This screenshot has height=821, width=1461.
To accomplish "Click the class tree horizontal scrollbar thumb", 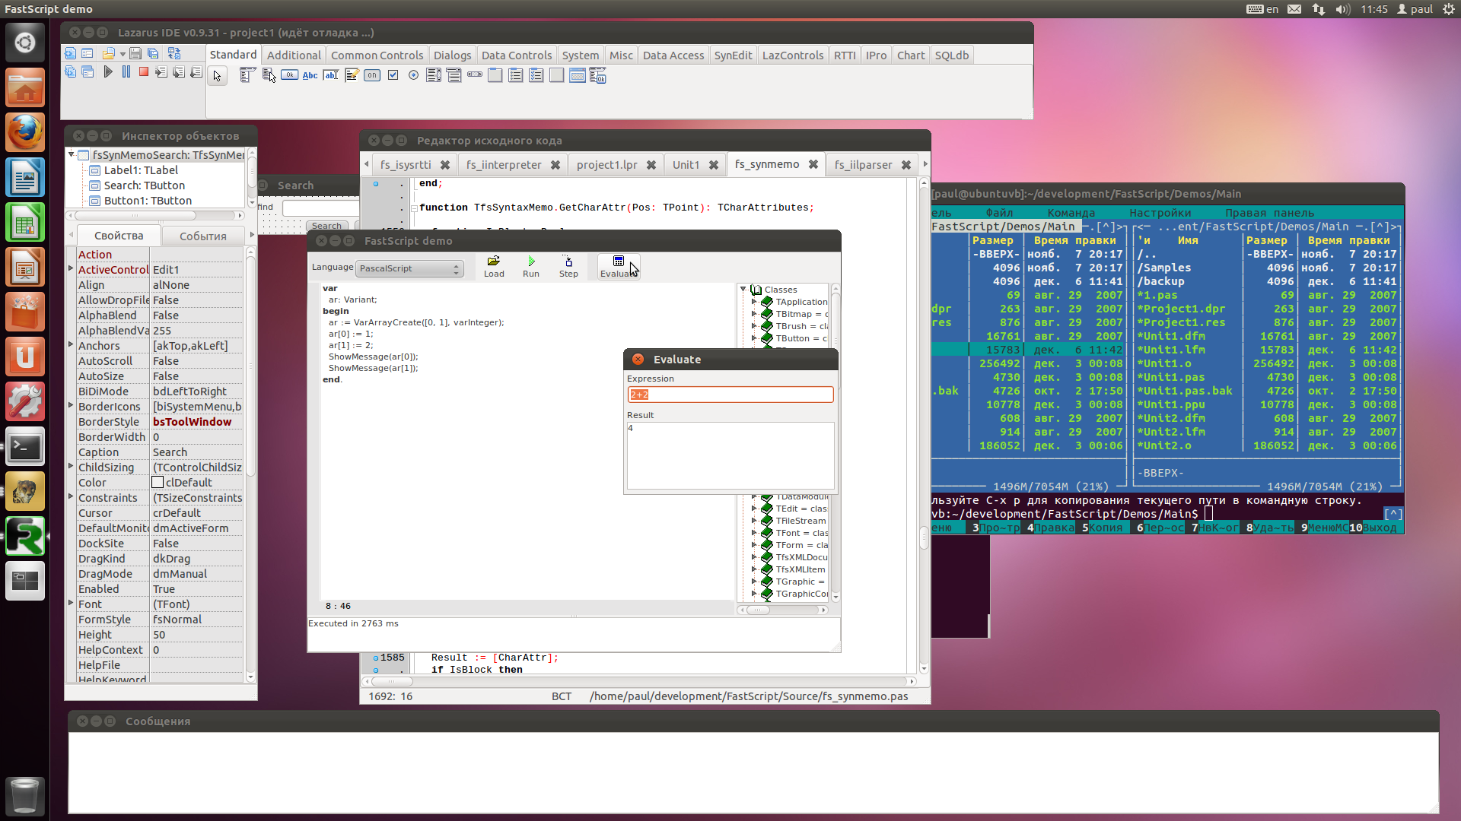I will pyautogui.click(x=758, y=610).
